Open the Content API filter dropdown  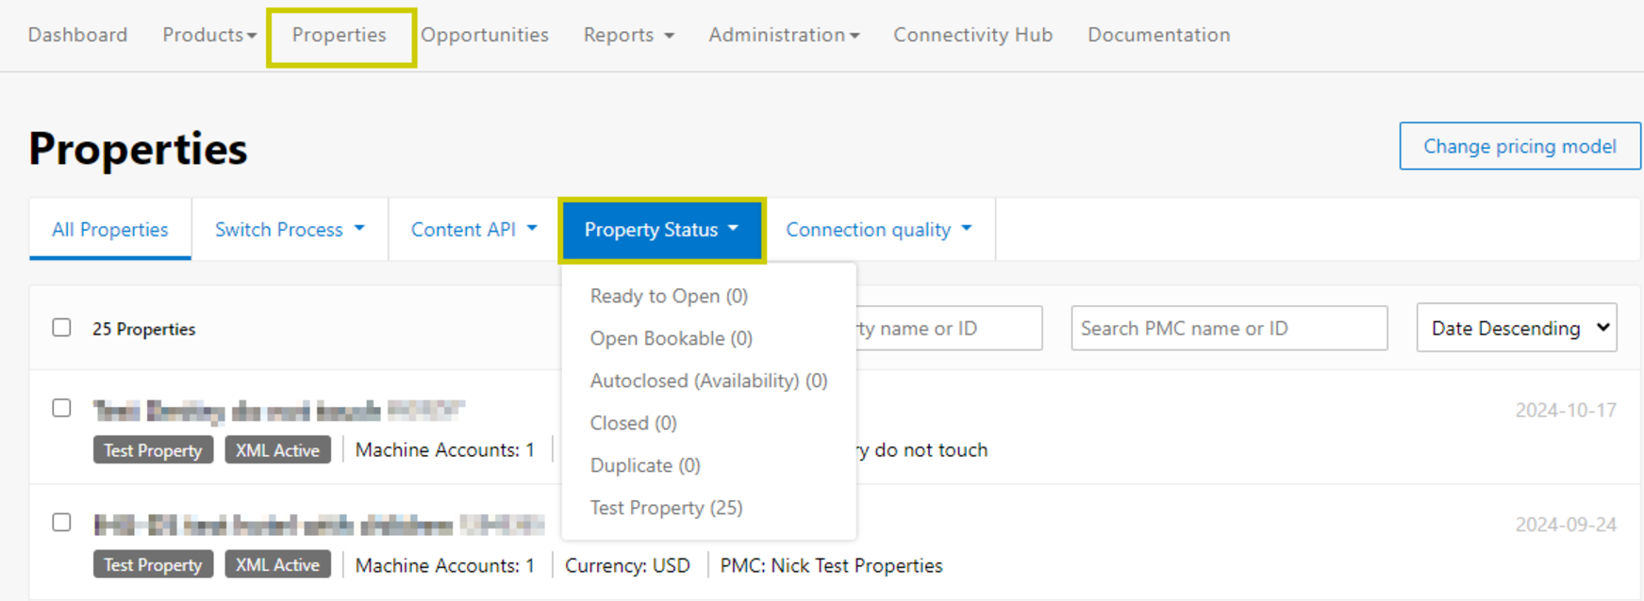(x=473, y=230)
